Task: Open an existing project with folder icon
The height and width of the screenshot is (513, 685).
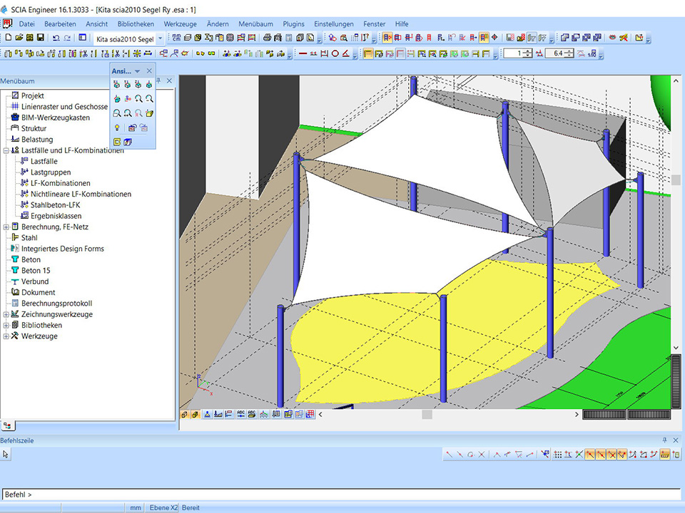Action: point(19,38)
